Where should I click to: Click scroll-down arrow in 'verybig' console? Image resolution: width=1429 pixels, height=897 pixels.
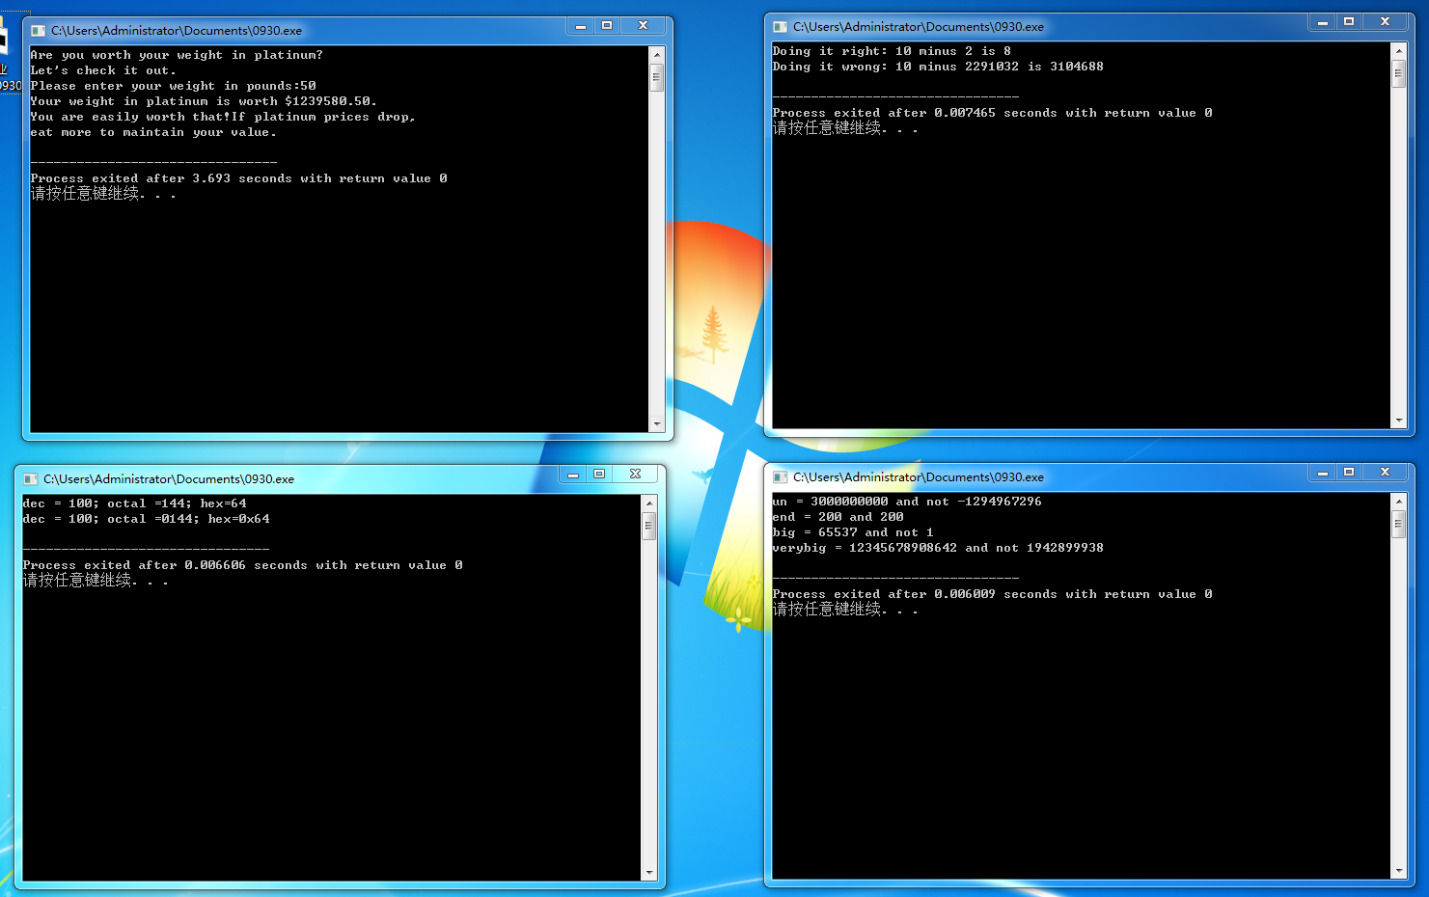(x=1399, y=870)
